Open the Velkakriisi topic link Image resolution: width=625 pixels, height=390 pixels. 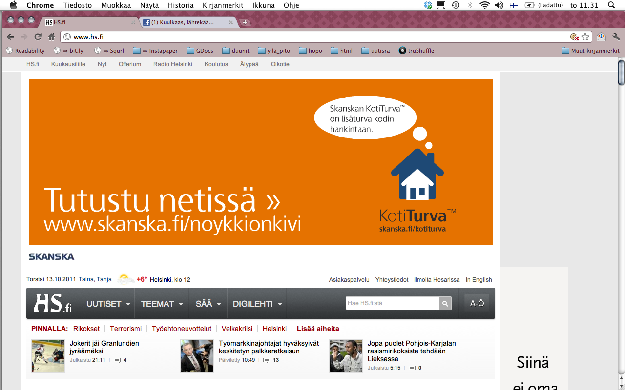tap(237, 329)
